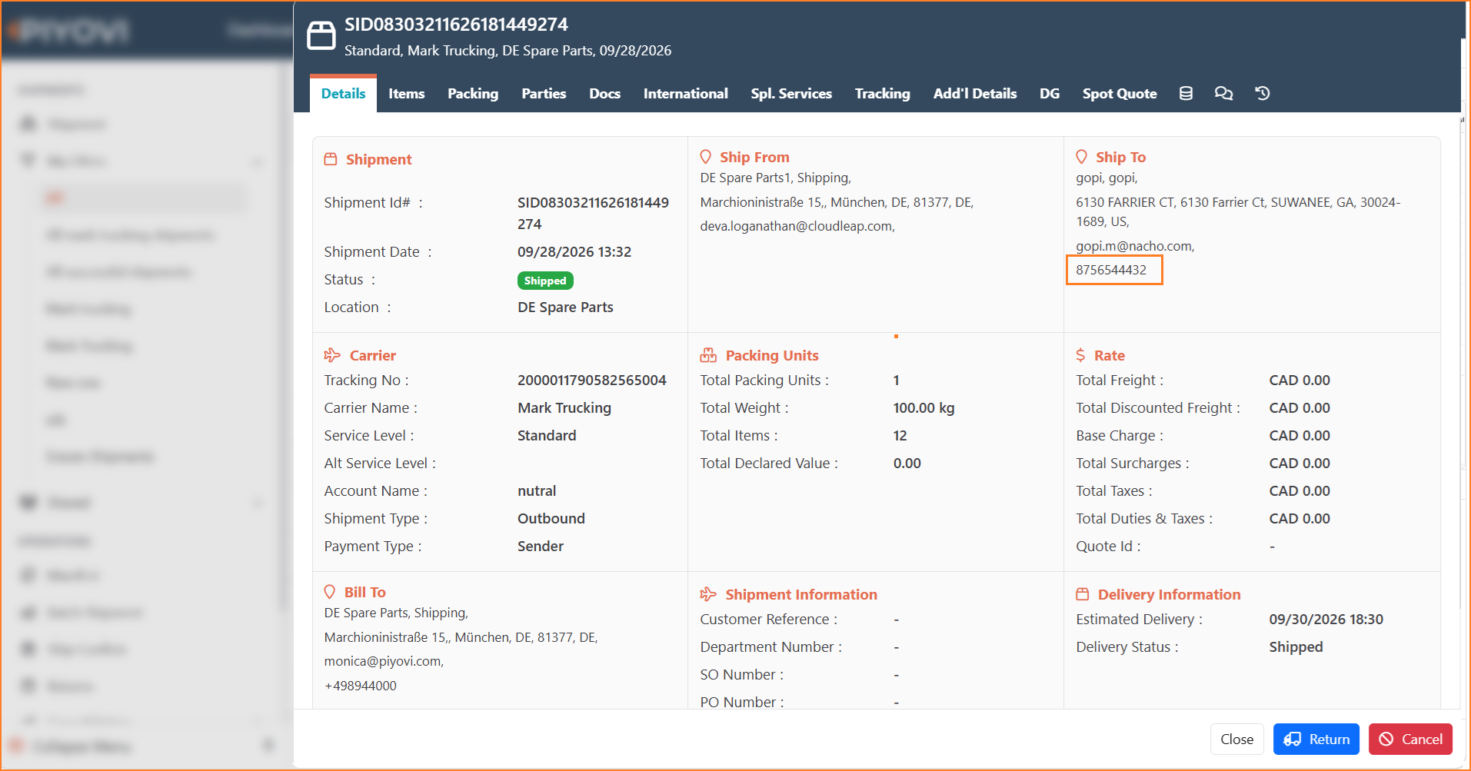The height and width of the screenshot is (771, 1471).
Task: Click the blue Return button
Action: (x=1316, y=739)
